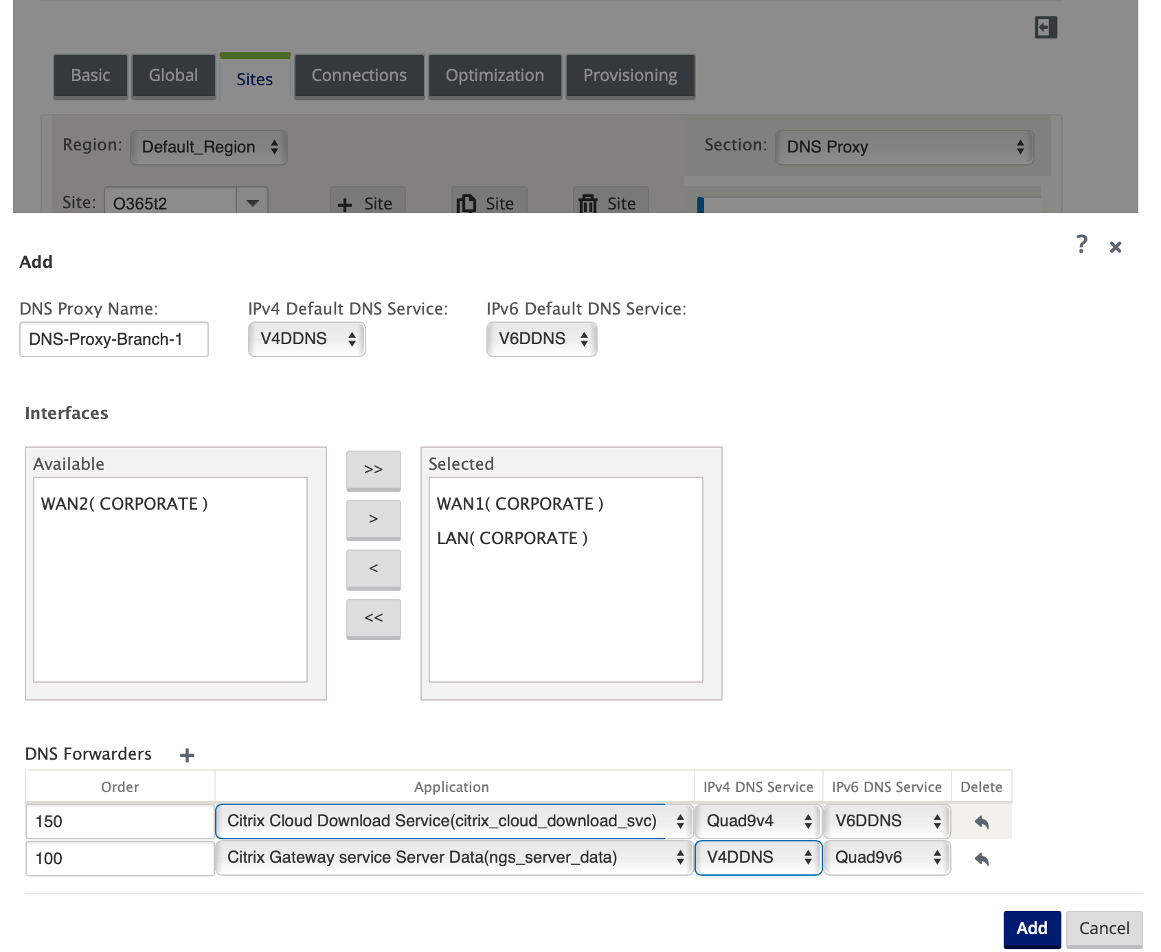1161x952 pixels.
Task: Open the Provisioning tab
Action: point(630,76)
